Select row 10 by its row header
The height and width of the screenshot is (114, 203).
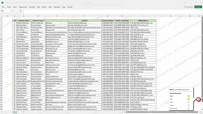click(1, 39)
